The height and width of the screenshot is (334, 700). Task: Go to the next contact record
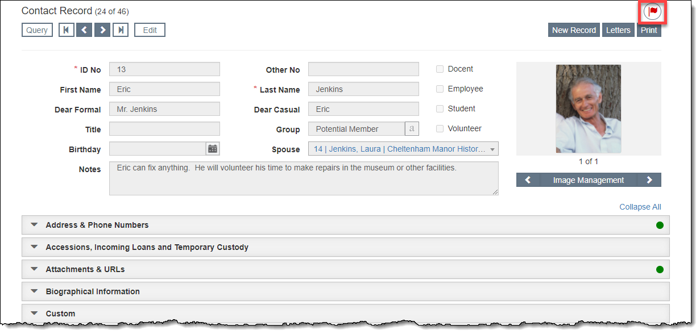pyautogui.click(x=102, y=30)
